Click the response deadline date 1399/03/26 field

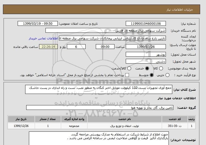146,47
